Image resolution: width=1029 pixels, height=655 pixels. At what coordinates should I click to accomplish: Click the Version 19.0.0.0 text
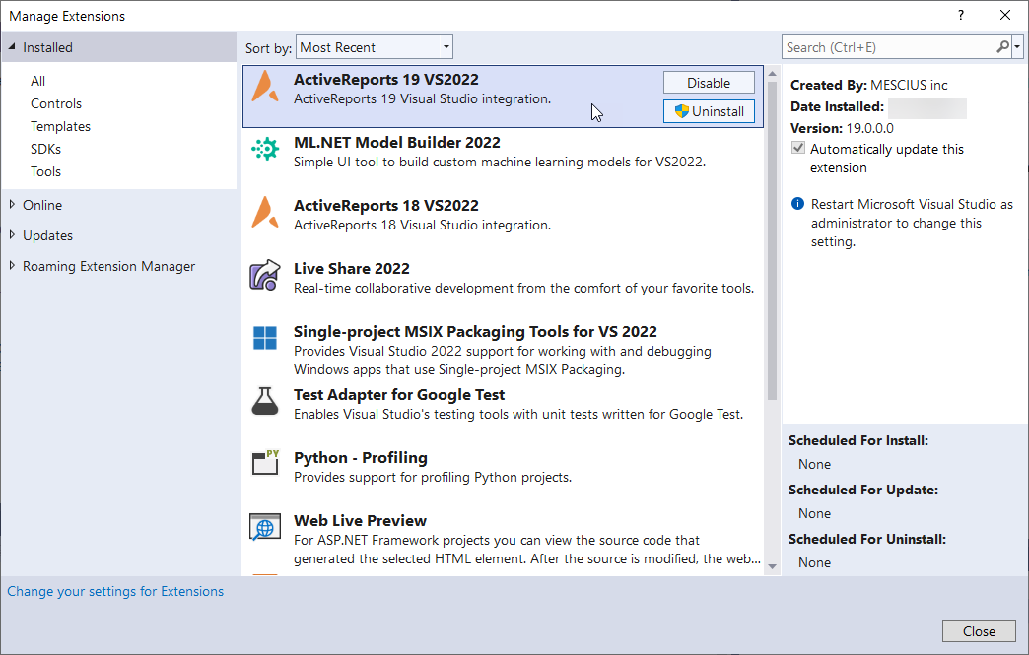(842, 128)
